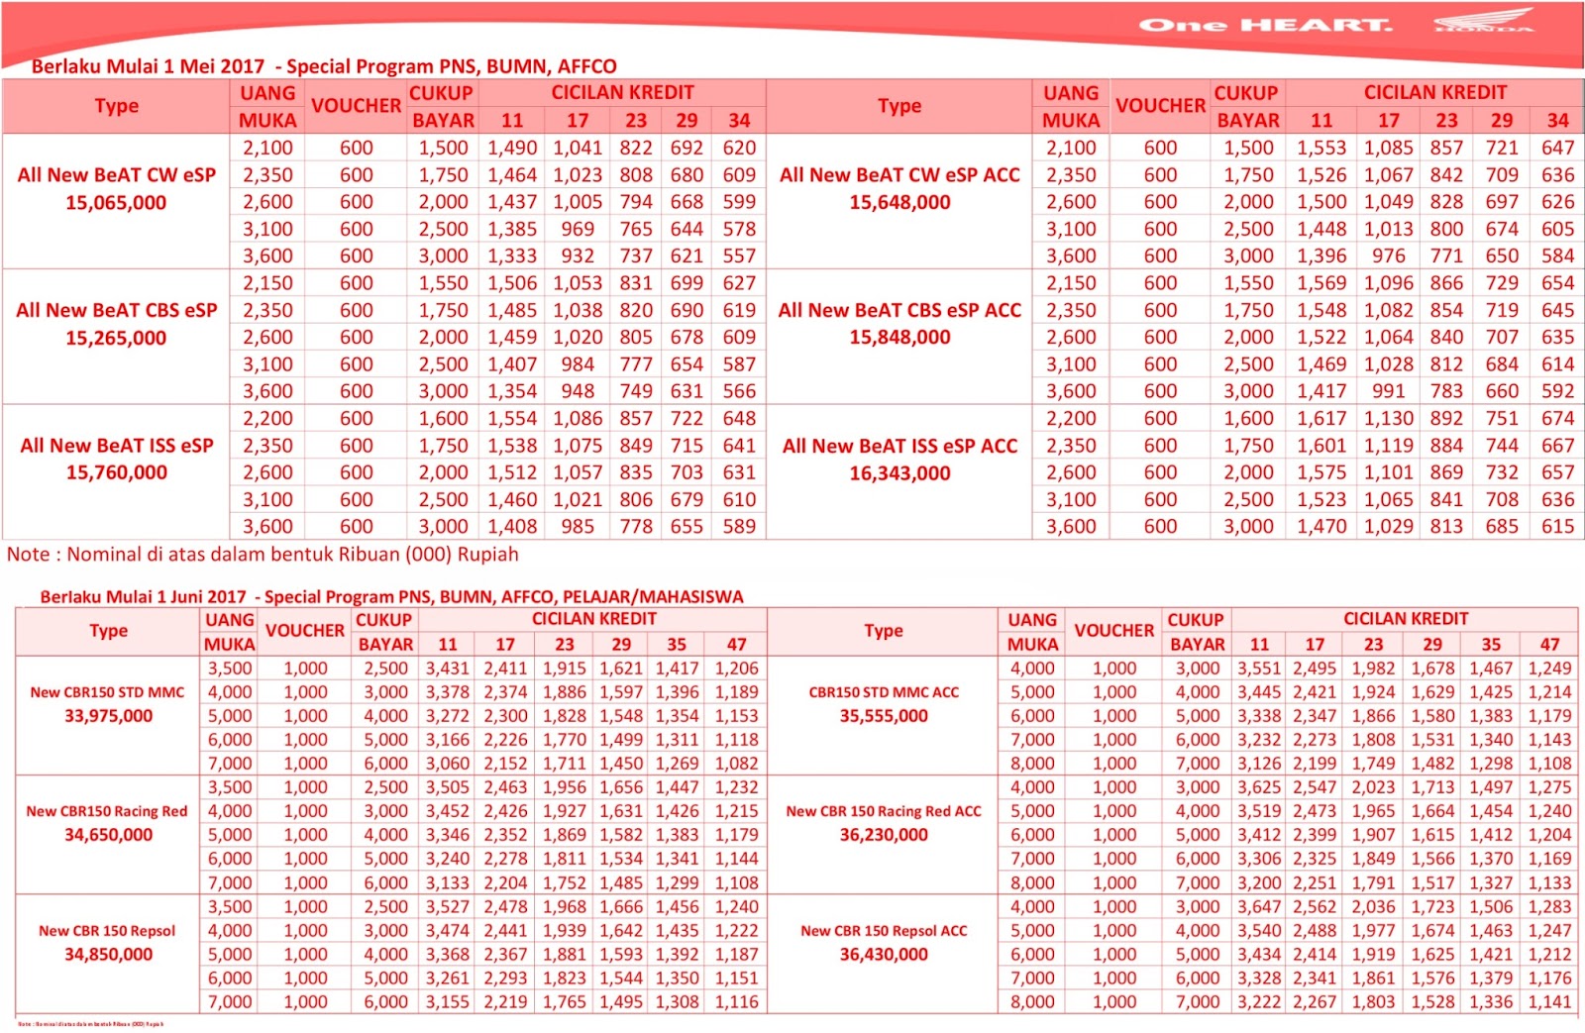This screenshot has width=1585, height=1033.
Task: Click the 'All New BeAT ISS eSP' model name
Action: [x=116, y=446]
